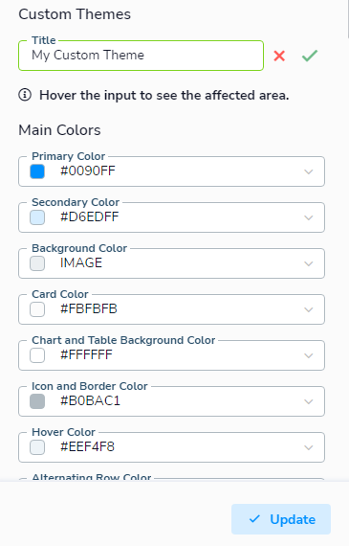Open Chart and Table Background Color dropdown
The image size is (349, 546).
click(x=308, y=355)
